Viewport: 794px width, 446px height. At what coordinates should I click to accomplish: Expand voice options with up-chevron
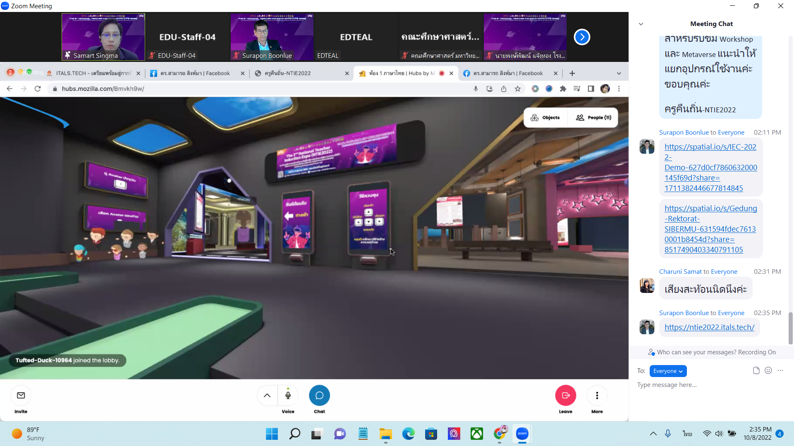click(x=267, y=395)
